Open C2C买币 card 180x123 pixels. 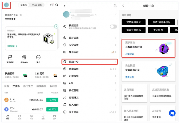click(x=46, y=75)
